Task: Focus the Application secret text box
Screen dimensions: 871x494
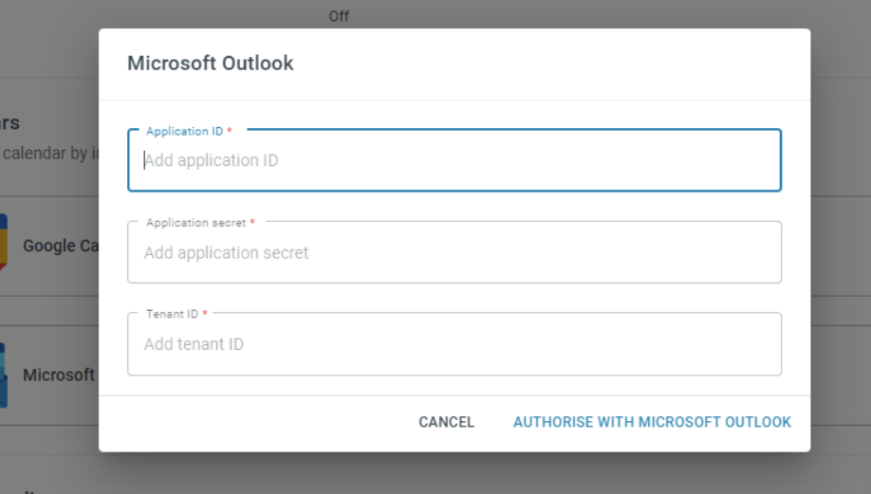Action: 454,252
